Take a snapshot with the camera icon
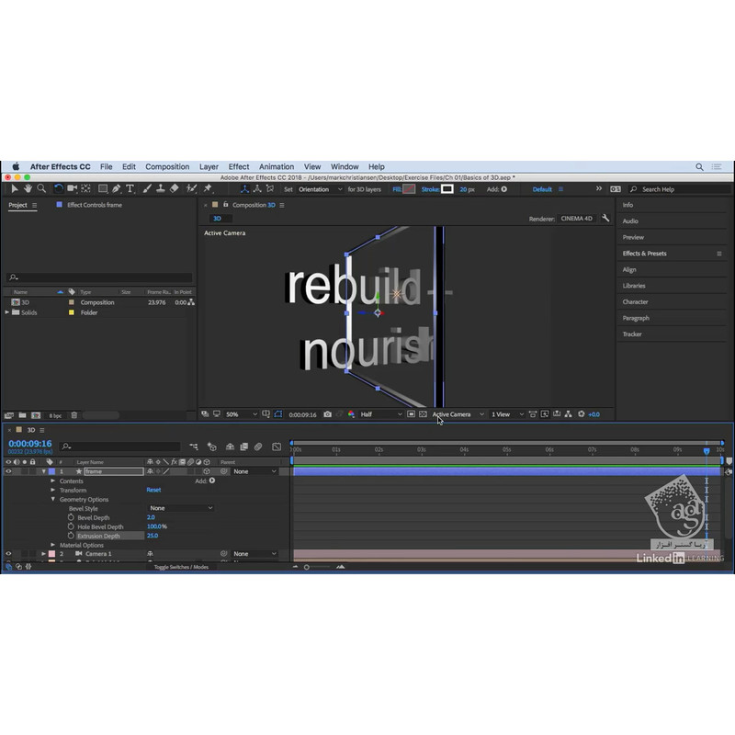 click(327, 414)
